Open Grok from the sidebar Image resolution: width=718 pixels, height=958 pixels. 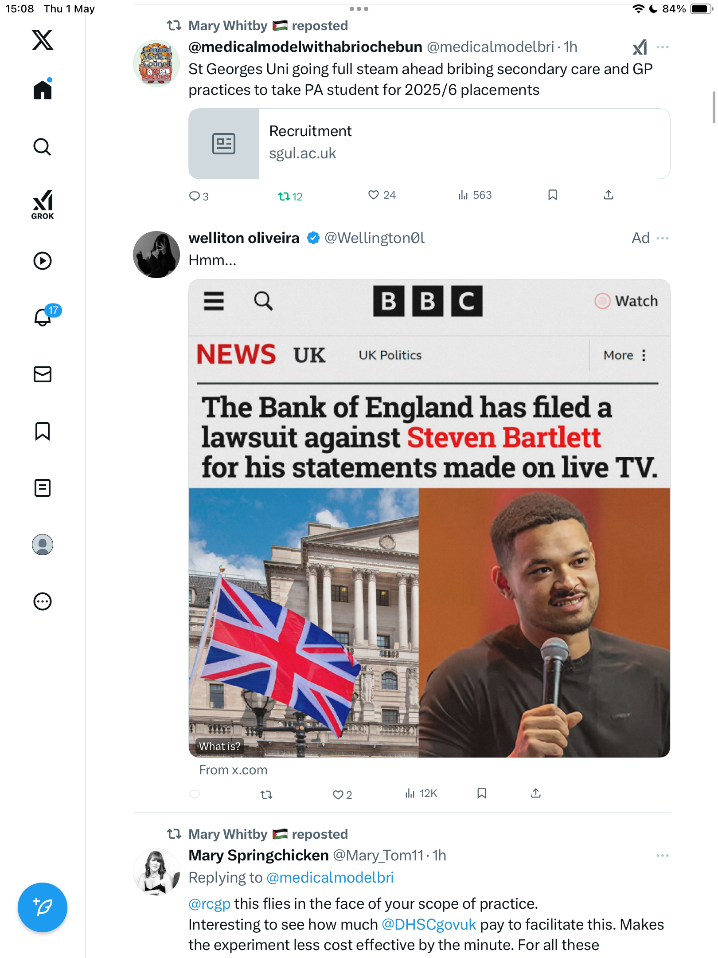click(x=43, y=205)
